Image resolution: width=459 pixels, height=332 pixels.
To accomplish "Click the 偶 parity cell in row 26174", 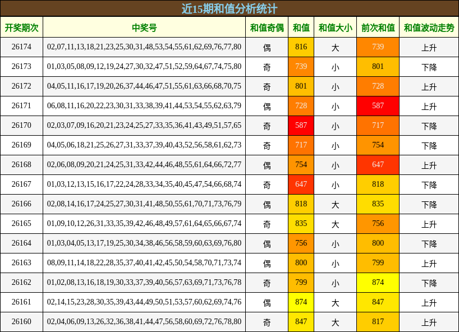I will [267, 47].
